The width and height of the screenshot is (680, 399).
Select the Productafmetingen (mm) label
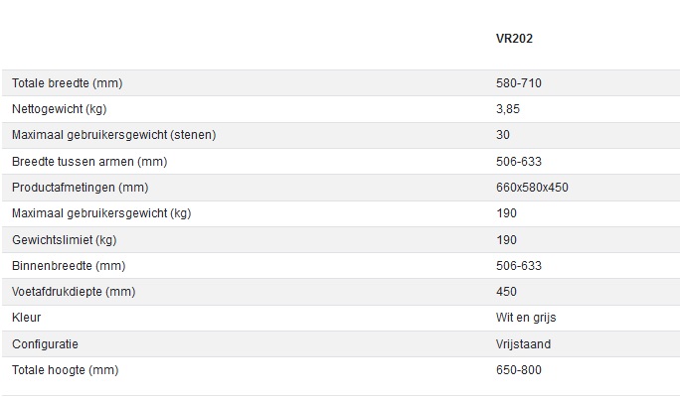pyautogui.click(x=80, y=188)
